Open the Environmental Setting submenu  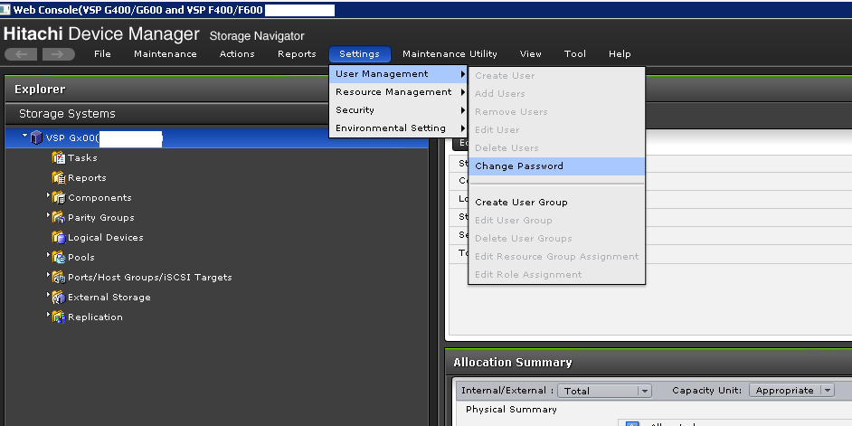pyautogui.click(x=398, y=128)
